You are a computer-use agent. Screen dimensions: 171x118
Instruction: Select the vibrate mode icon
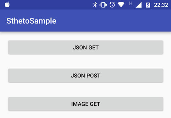pyautogui.click(x=103, y=5)
